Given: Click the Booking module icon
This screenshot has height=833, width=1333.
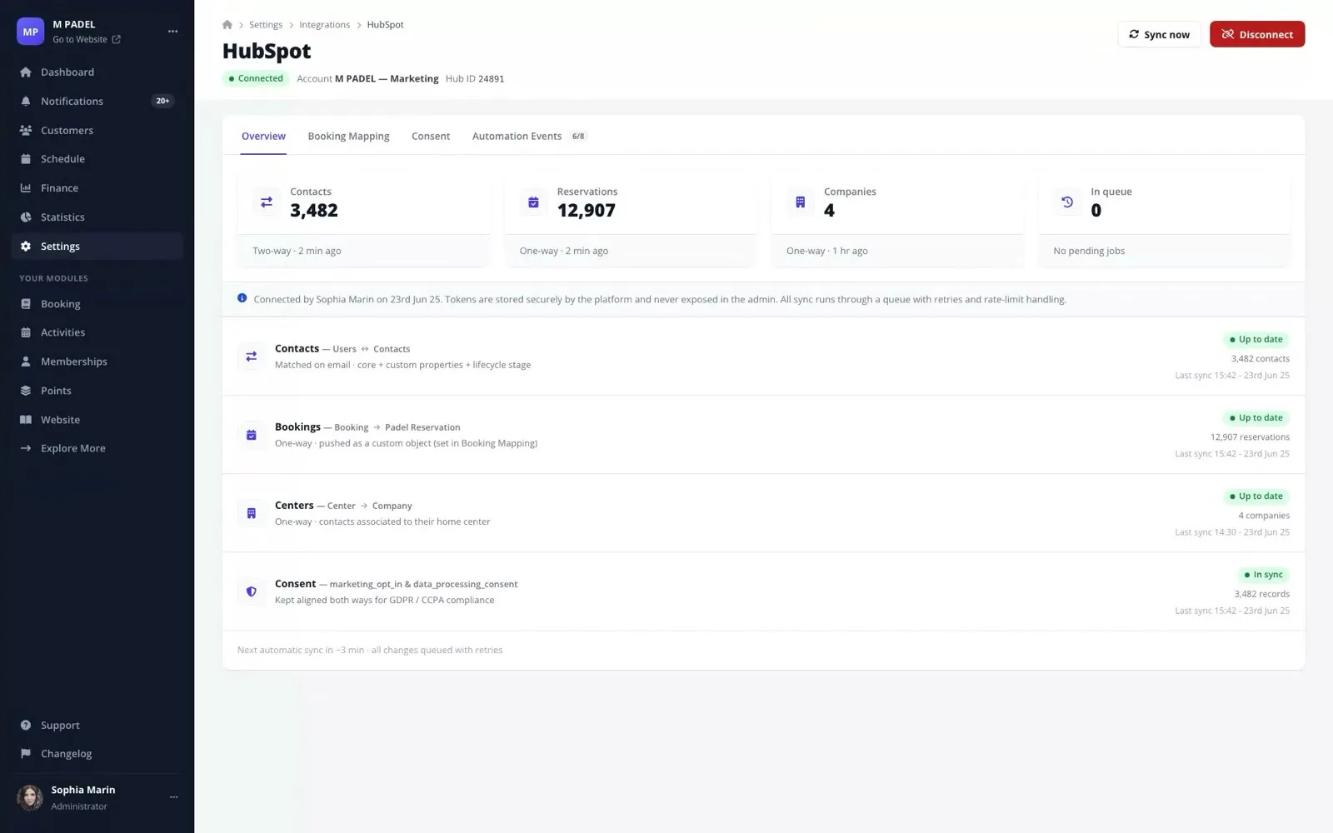Looking at the screenshot, I should (x=26, y=304).
